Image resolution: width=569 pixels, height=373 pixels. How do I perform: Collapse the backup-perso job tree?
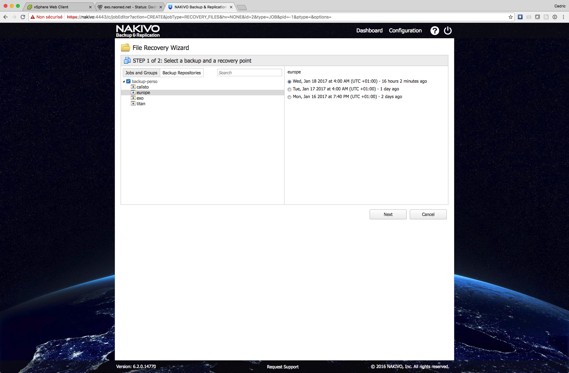pos(124,82)
